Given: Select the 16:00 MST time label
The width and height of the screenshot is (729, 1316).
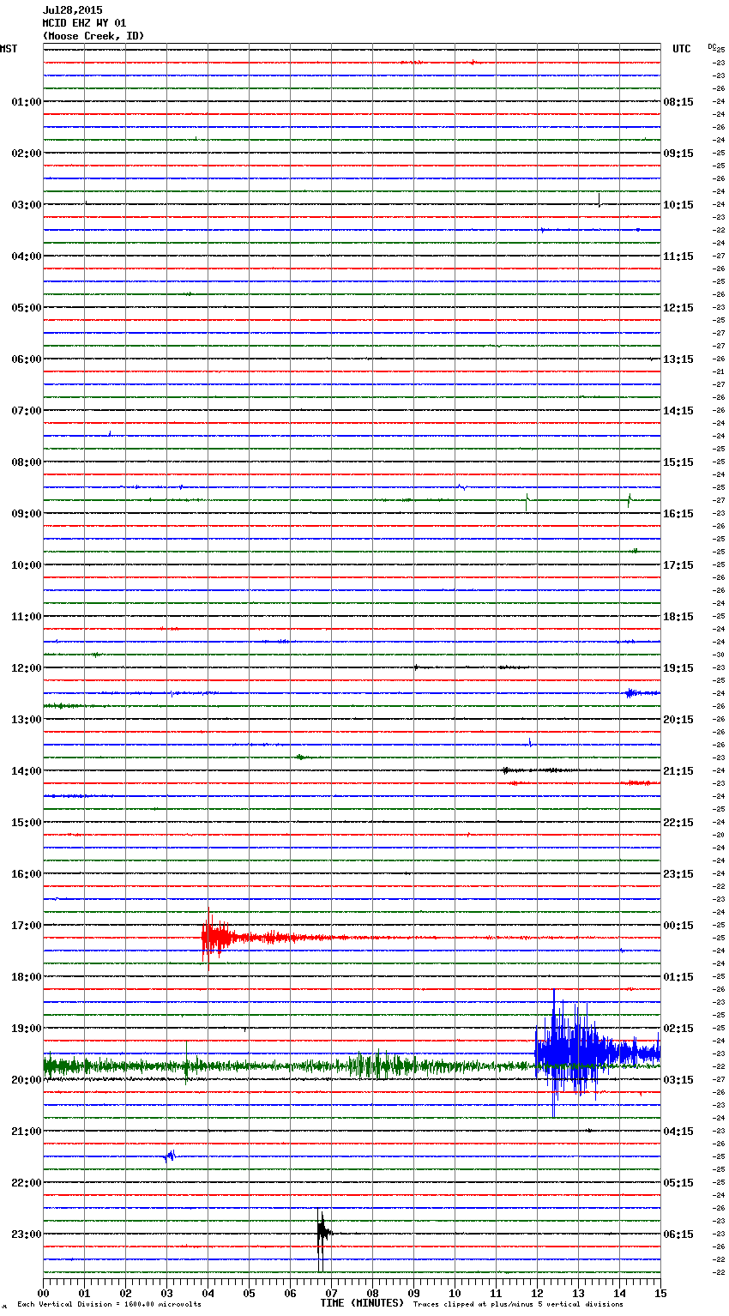Looking at the screenshot, I should point(26,873).
